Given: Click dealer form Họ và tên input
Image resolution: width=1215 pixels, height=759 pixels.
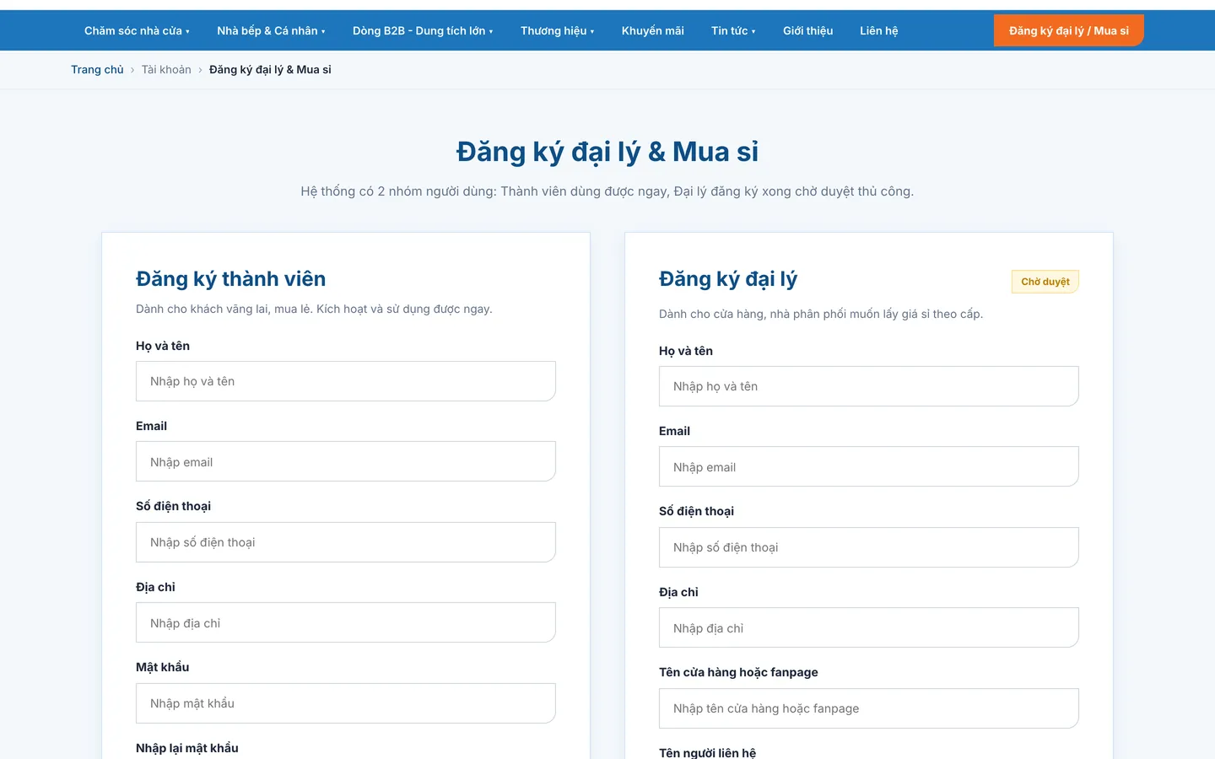Looking at the screenshot, I should tap(869, 386).
